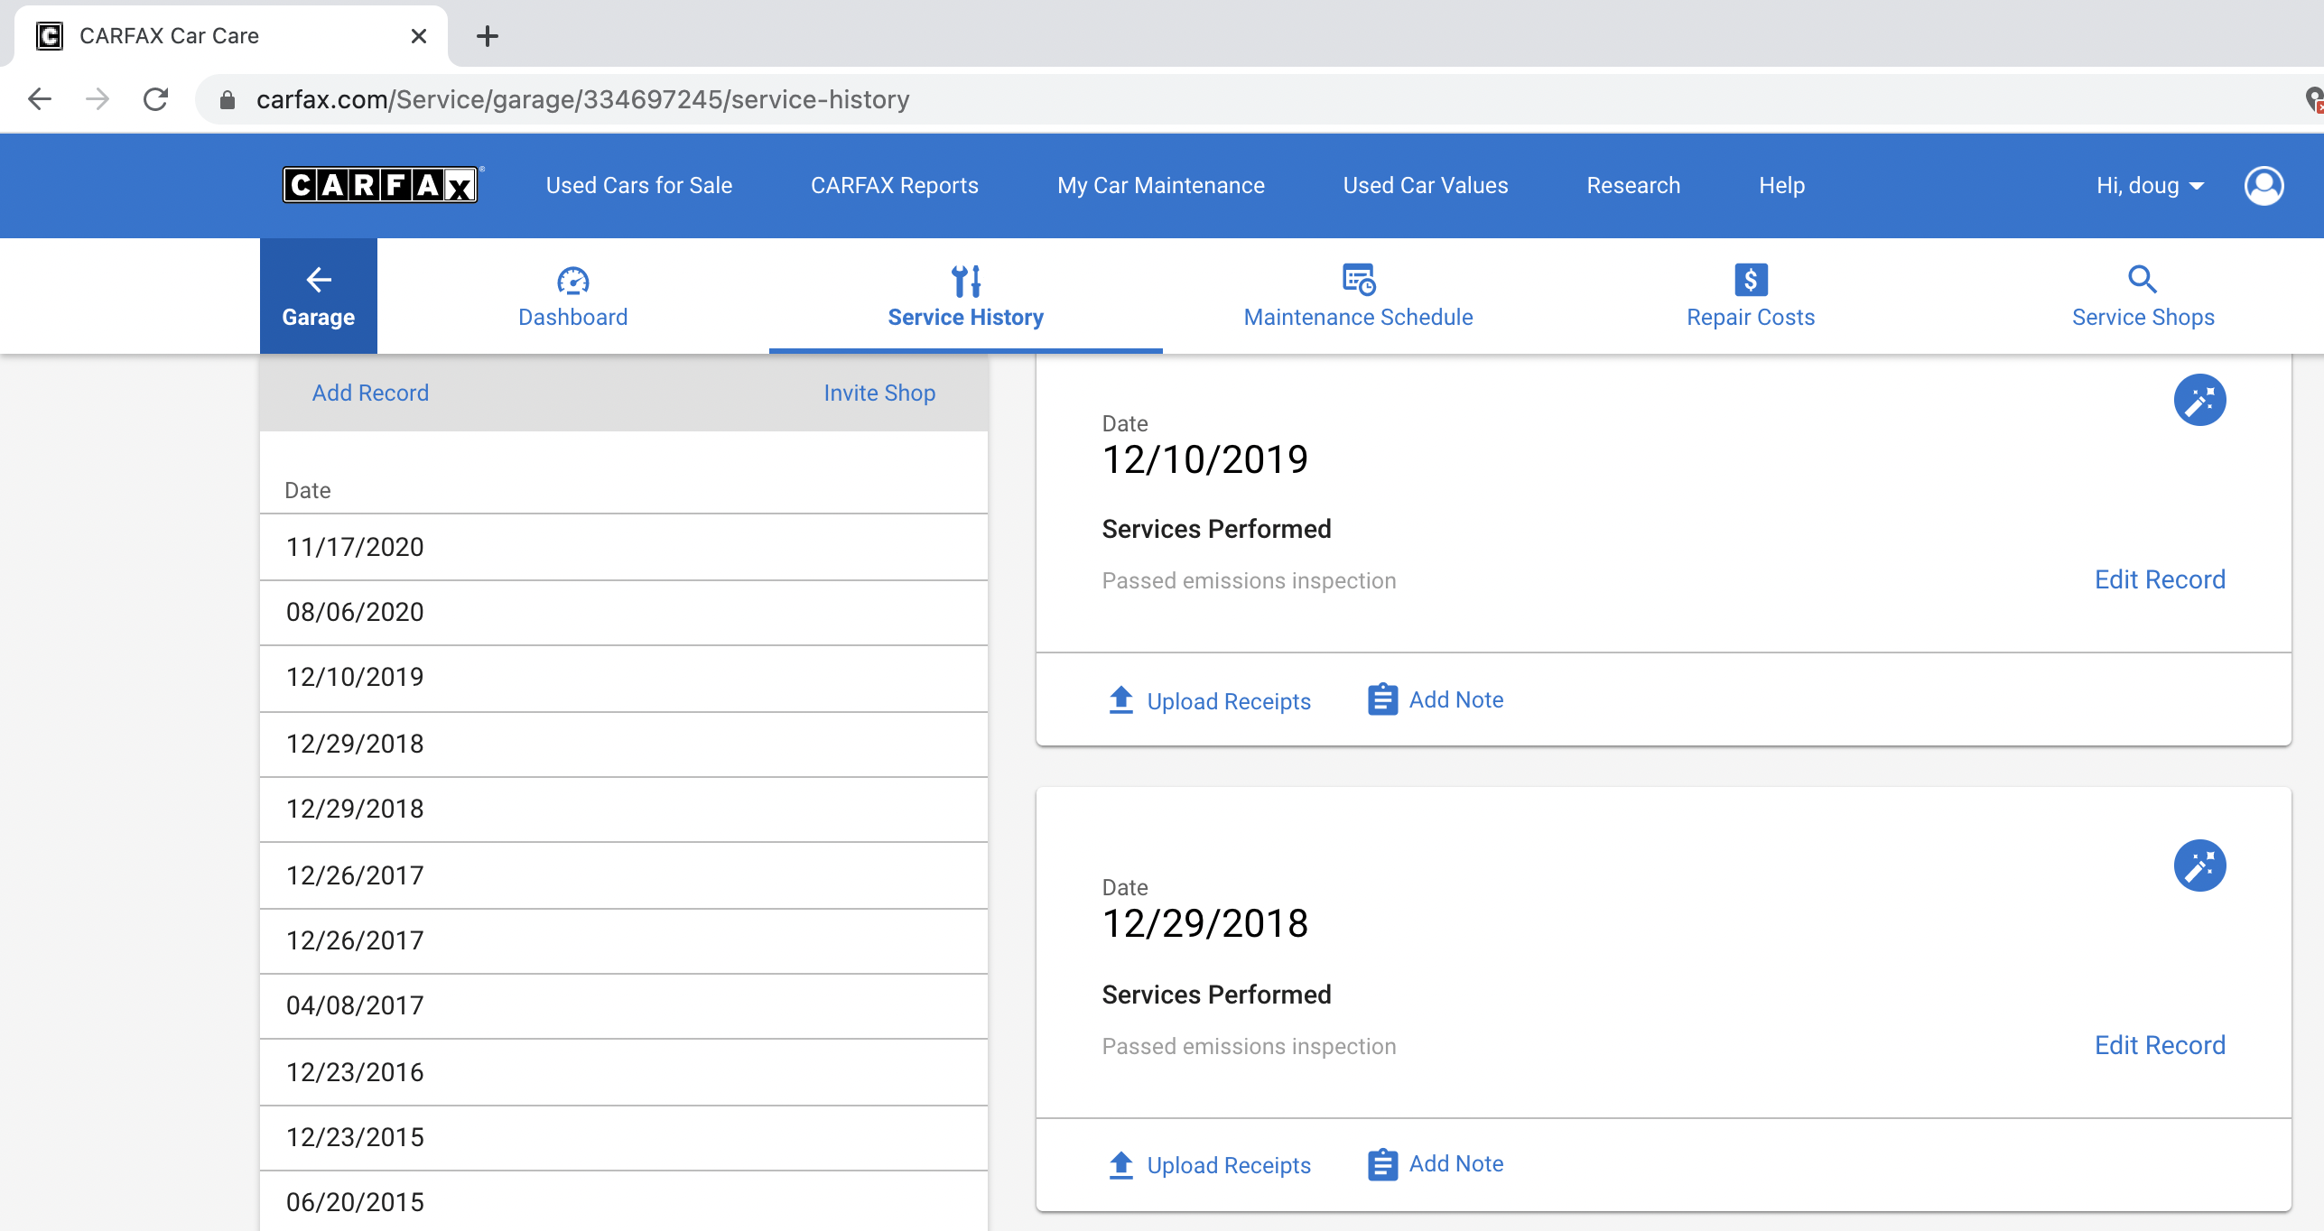Screen dimensions: 2324x1231
Task: Open a new browser tab
Action: click(488, 36)
